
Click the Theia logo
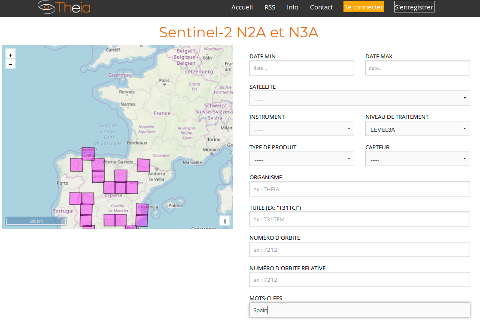click(64, 7)
